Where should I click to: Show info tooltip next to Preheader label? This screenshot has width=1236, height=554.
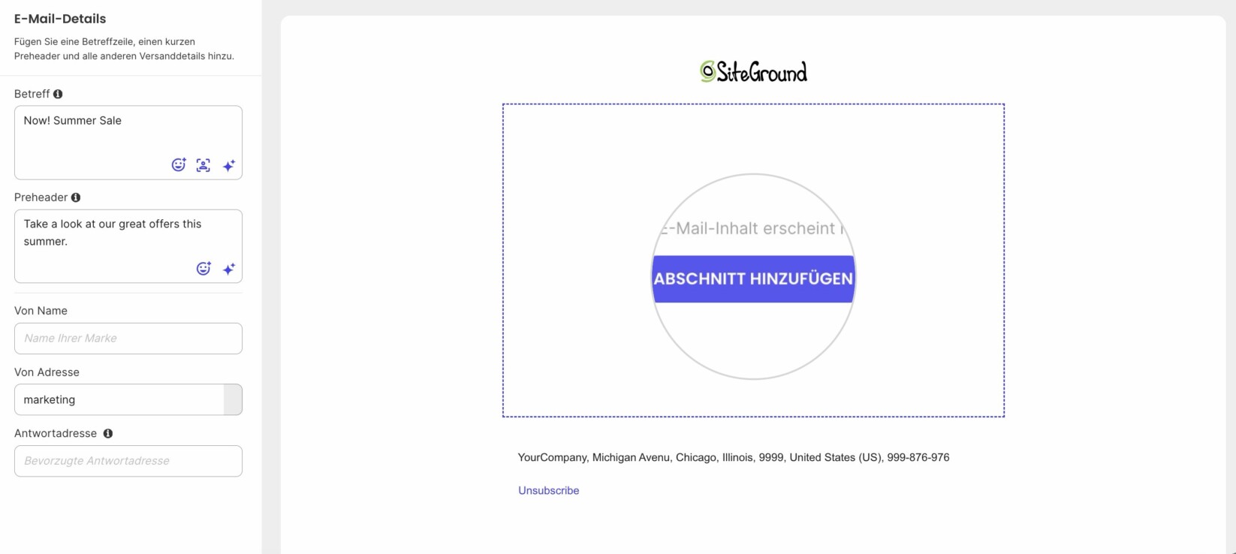[x=76, y=197]
